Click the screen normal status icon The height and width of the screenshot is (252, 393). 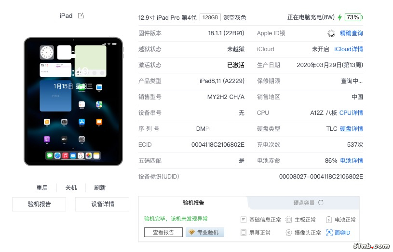(243, 233)
